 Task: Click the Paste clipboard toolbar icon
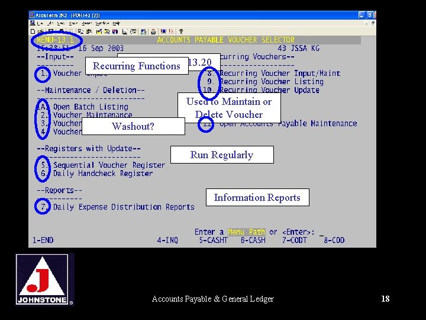(89, 31)
